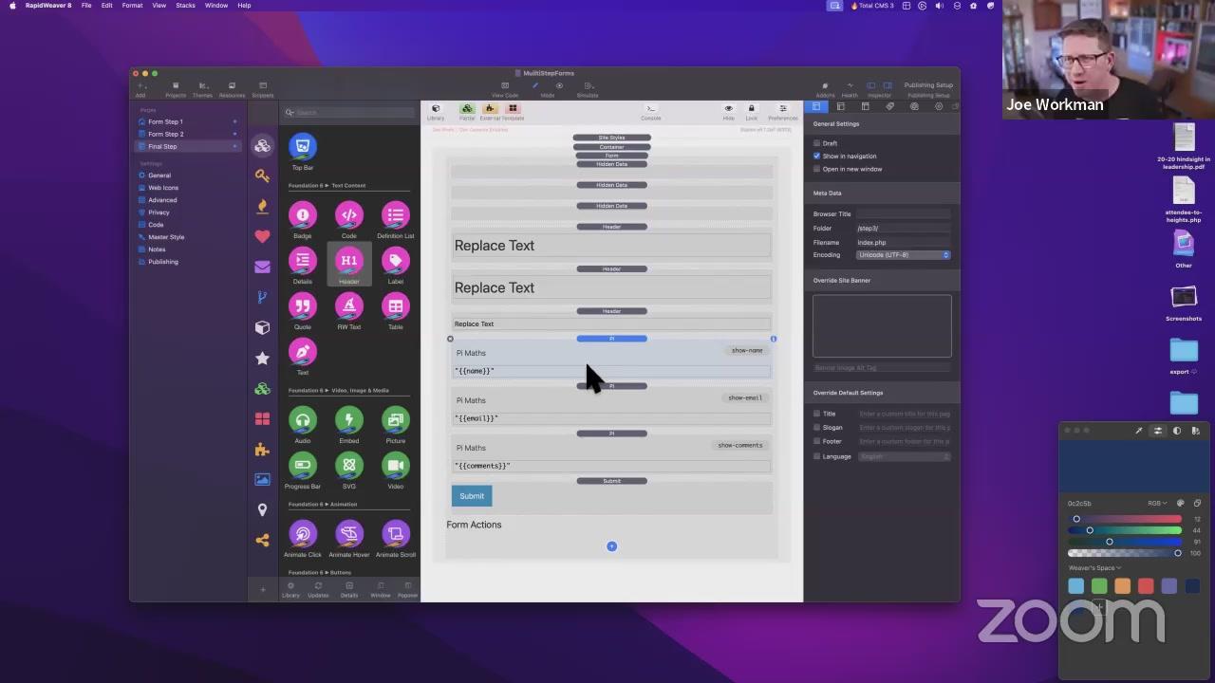Enable the Draft checkbox

816,143
